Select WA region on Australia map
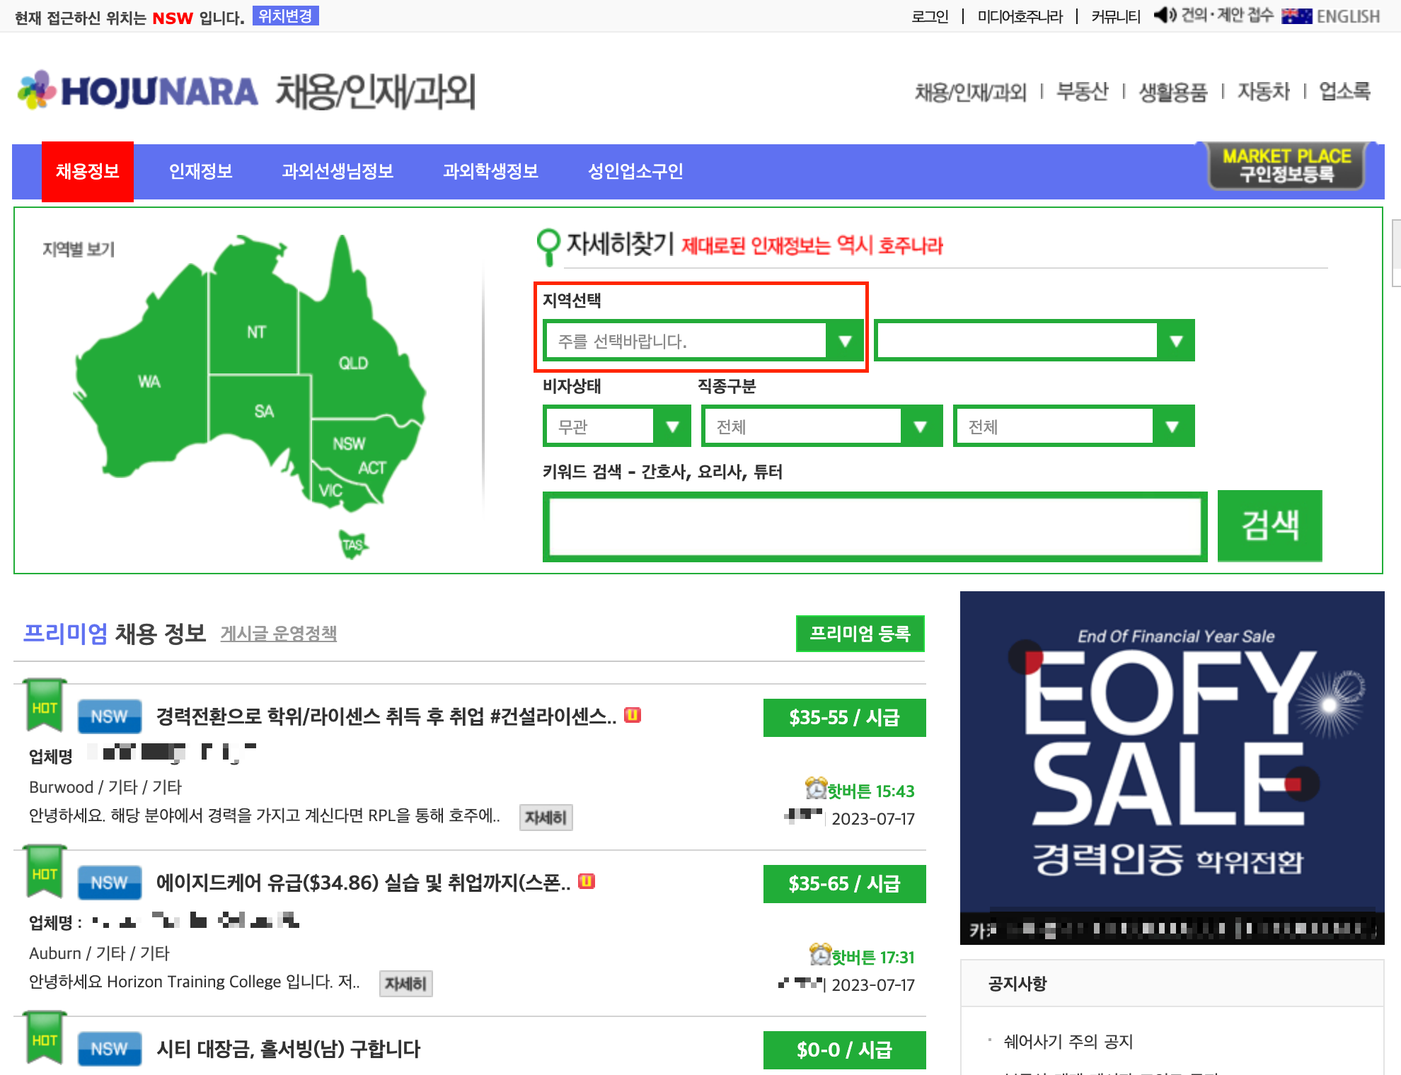The height and width of the screenshot is (1075, 1401). 149,382
